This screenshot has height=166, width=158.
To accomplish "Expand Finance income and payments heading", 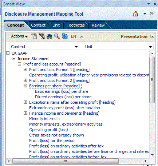I will [25, 113].
